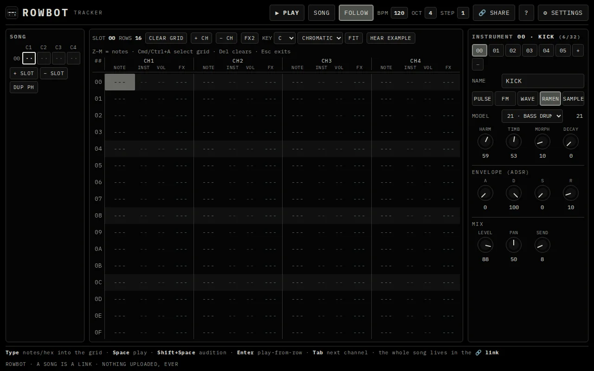Click the MORPH knob
The image size is (594, 371).
(542, 141)
